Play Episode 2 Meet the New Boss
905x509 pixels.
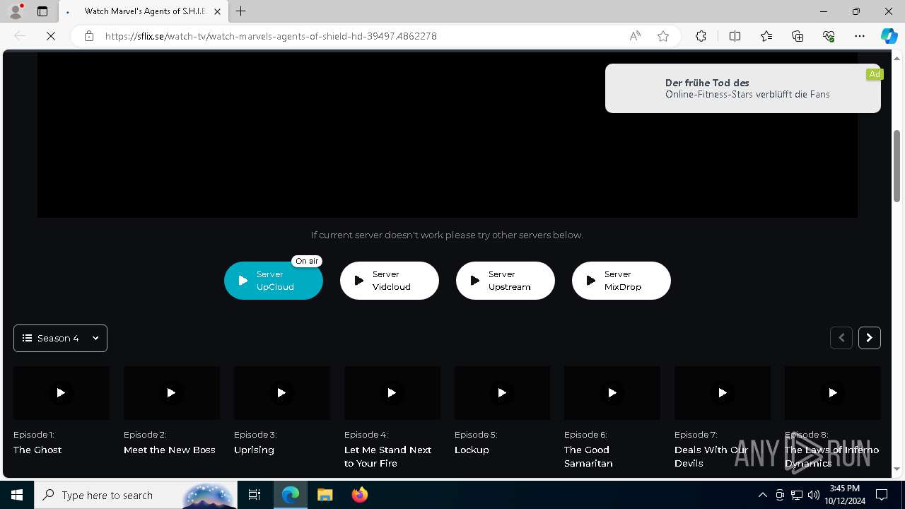coord(172,392)
